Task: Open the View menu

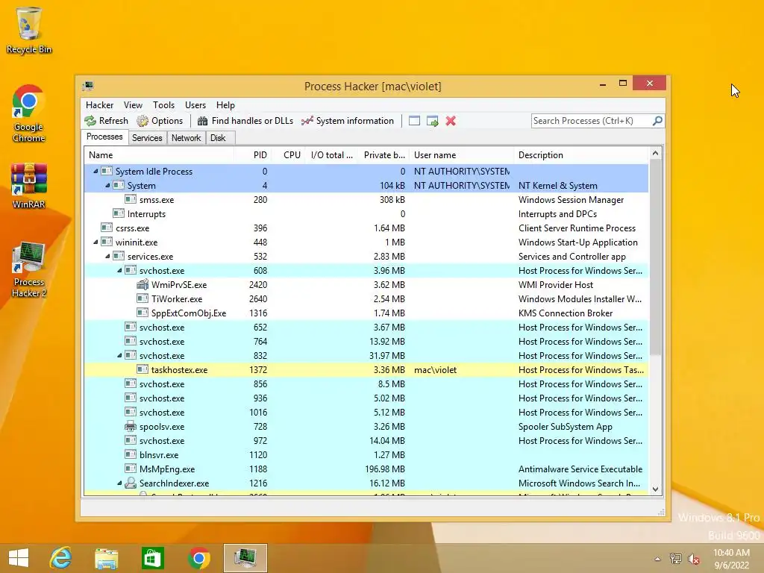Action: click(133, 105)
